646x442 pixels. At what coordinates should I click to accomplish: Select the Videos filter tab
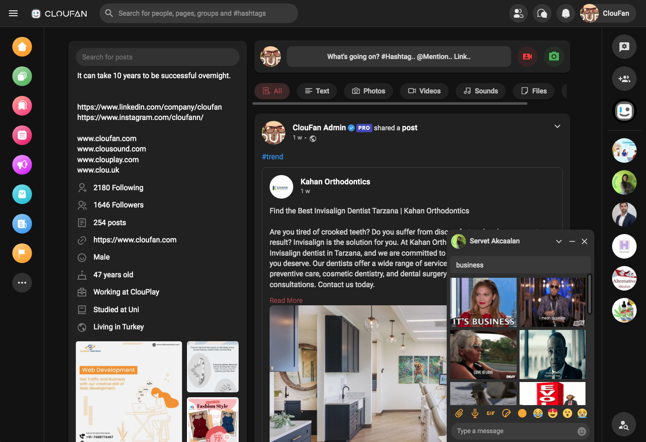[424, 91]
